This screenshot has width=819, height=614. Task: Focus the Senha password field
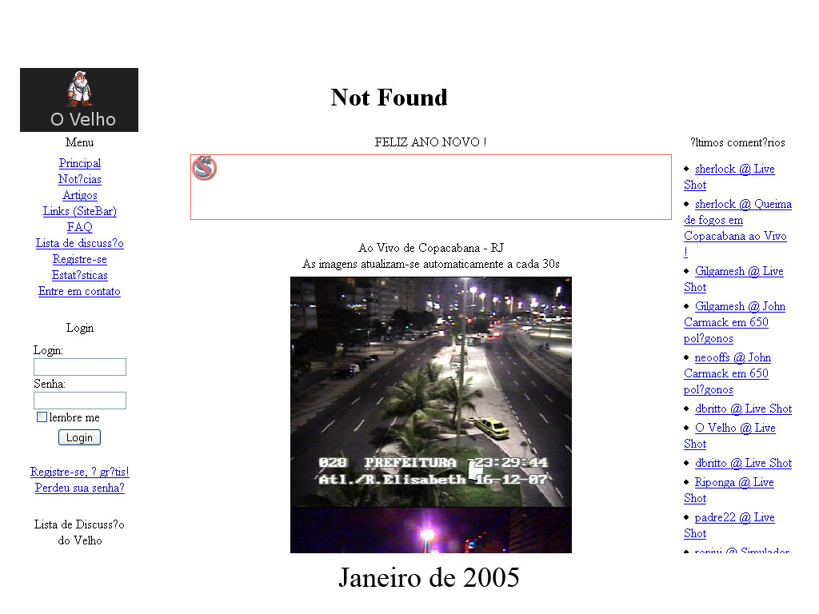(x=80, y=401)
